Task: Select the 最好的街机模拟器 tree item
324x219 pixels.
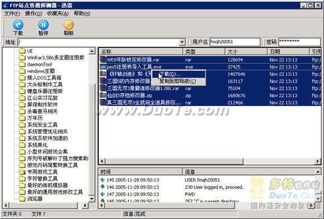Action: coord(47,185)
